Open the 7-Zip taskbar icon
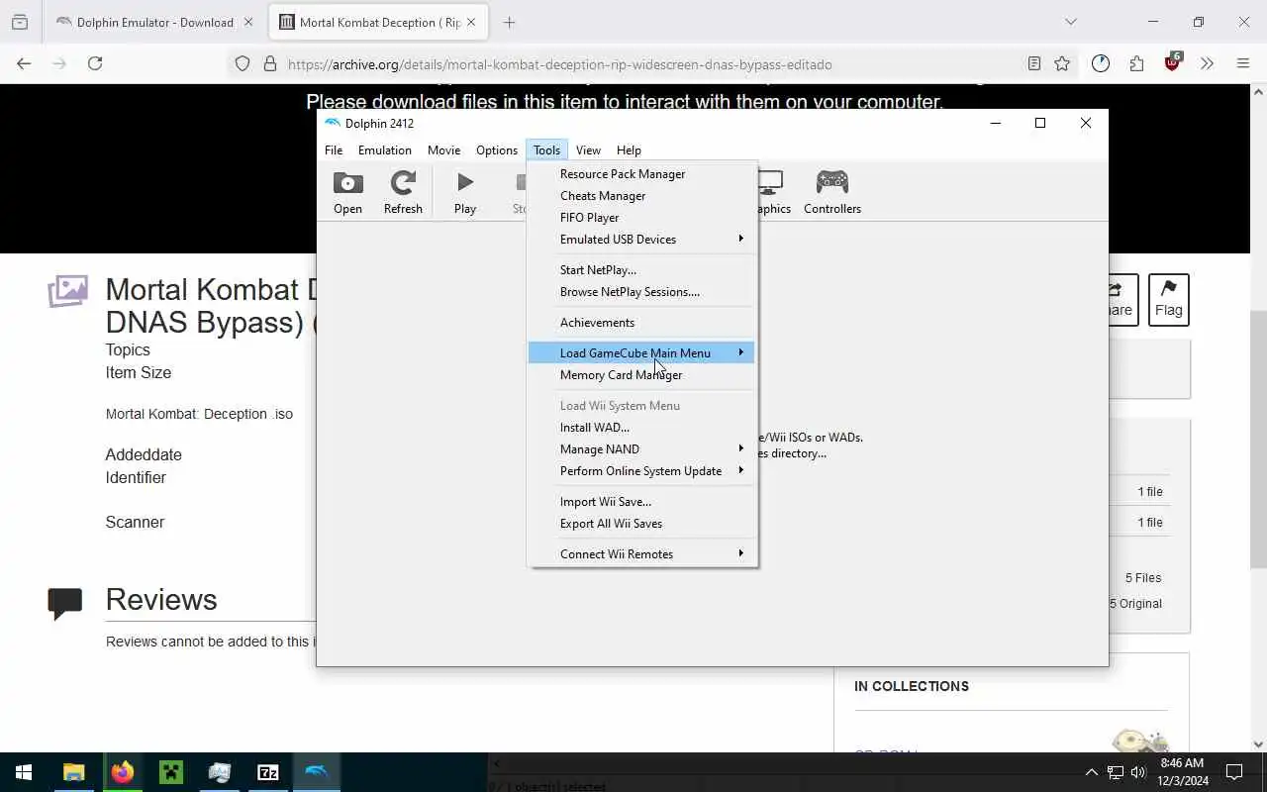Image resolution: width=1267 pixels, height=792 pixels. pos(267,772)
